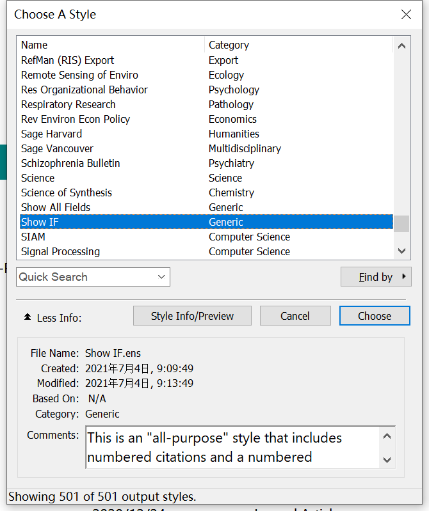This screenshot has width=429, height=511.
Task: Select the Science of Synthesis style
Action: click(x=67, y=193)
